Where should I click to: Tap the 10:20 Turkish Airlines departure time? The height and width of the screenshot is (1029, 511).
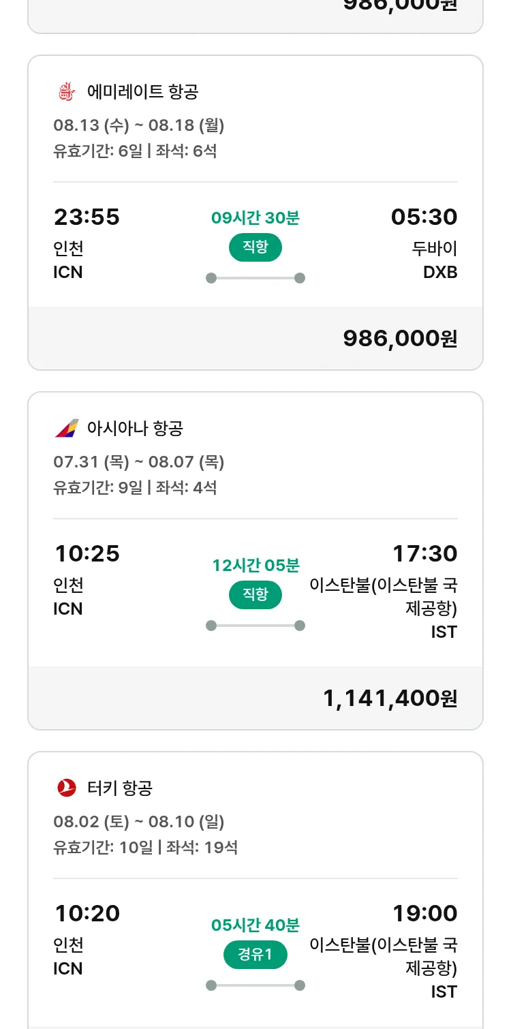(87, 914)
